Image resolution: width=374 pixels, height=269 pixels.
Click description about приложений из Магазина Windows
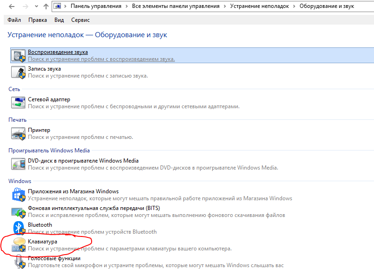[160, 198]
